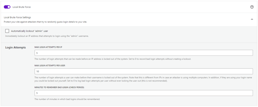
Task: Click the "Immediately lockout an IP address" help text
Action: pyautogui.click(x=47, y=36)
